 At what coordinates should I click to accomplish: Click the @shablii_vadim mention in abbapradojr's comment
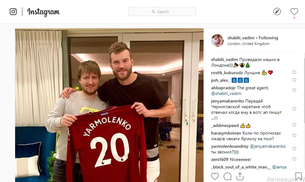(x=226, y=94)
